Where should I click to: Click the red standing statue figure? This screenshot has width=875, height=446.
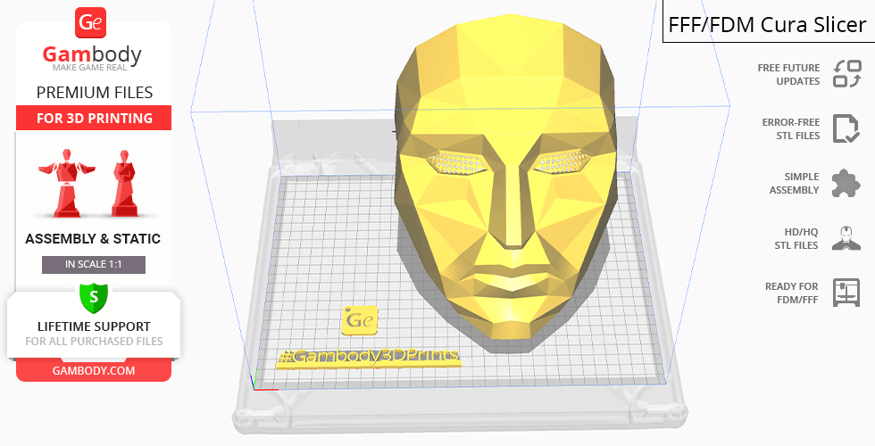coord(124,183)
